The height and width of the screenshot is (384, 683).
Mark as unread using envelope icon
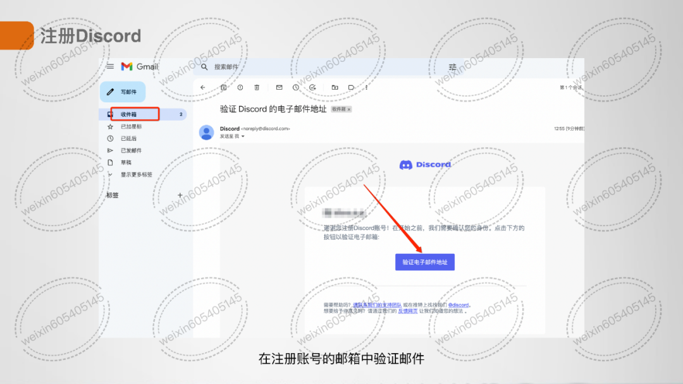280,87
